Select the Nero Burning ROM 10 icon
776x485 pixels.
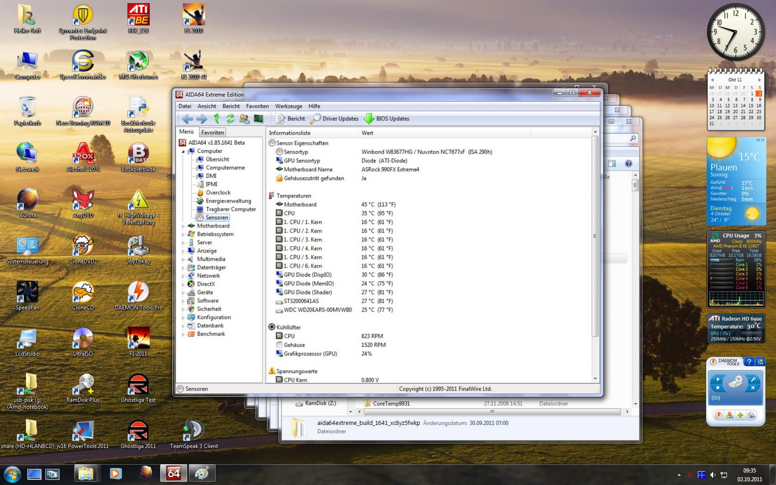coord(83,111)
